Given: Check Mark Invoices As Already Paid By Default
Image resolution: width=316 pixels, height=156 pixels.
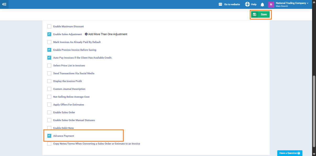Looking at the screenshot, I should pyautogui.click(x=49, y=42).
